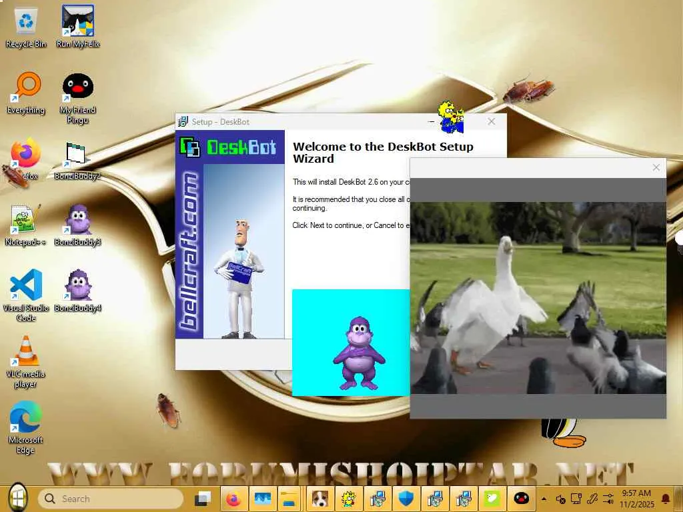Image resolution: width=683 pixels, height=512 pixels.
Task: Click the Windows Start button
Action: click(x=18, y=499)
